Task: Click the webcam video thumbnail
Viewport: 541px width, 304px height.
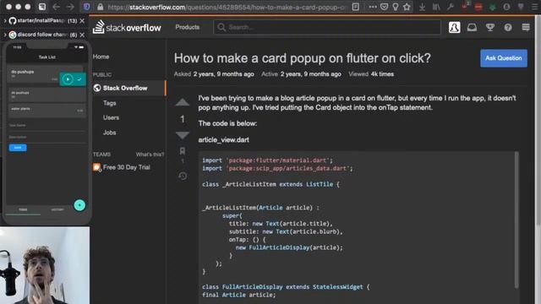Action: coord(45,265)
